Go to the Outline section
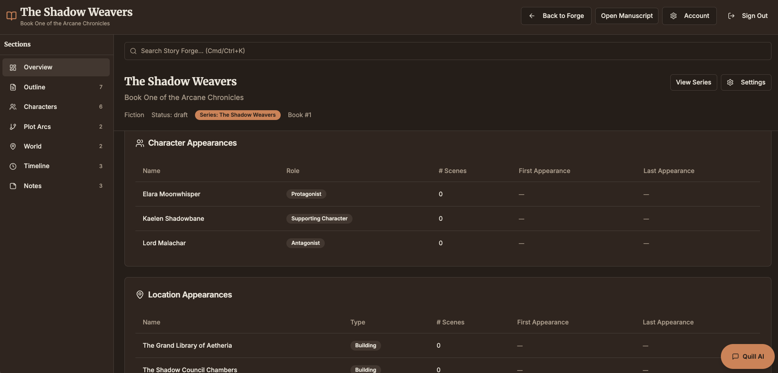778x373 pixels. (x=56, y=87)
